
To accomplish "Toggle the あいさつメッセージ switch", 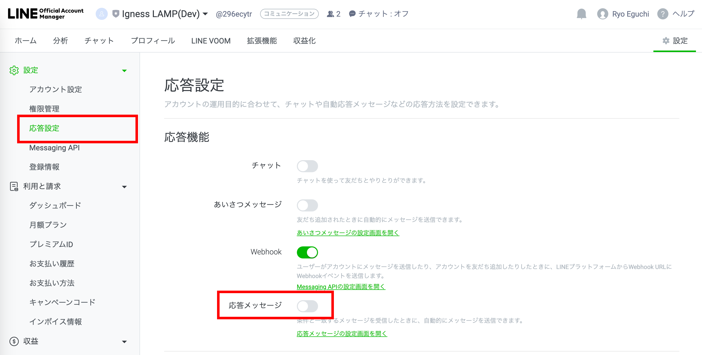I will click(x=307, y=205).
